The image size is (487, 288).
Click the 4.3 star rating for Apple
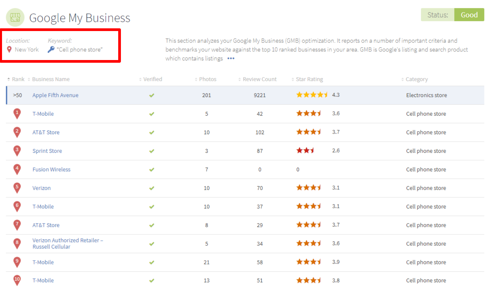pos(318,95)
